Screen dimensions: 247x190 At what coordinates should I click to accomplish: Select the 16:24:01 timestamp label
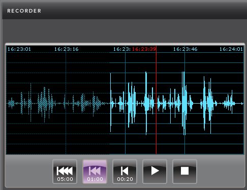[231, 49]
